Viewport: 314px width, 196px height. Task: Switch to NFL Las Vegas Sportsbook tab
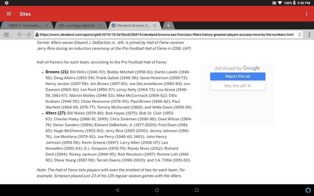pos(78,26)
